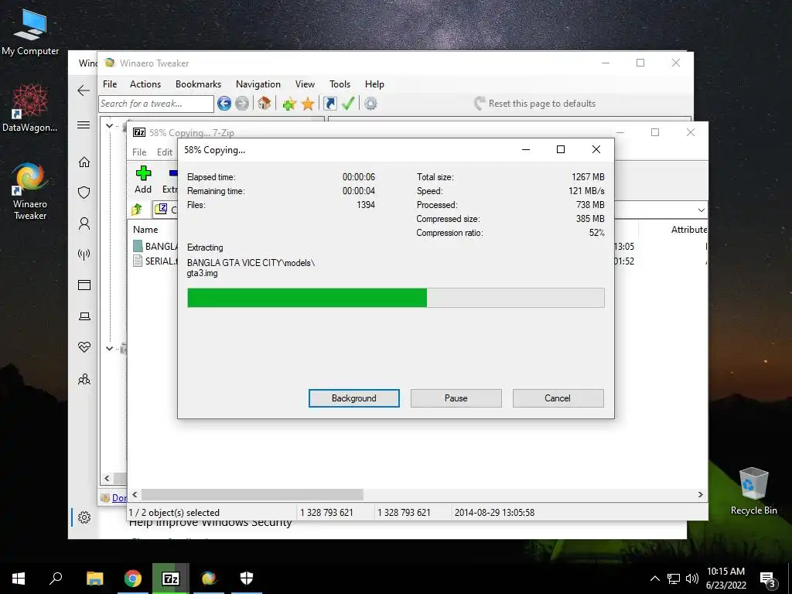Pause the extraction
The height and width of the screenshot is (594, 792).
(456, 398)
